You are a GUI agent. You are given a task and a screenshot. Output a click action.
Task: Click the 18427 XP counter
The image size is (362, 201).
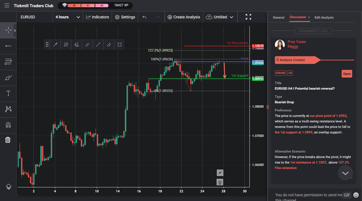(121, 5)
